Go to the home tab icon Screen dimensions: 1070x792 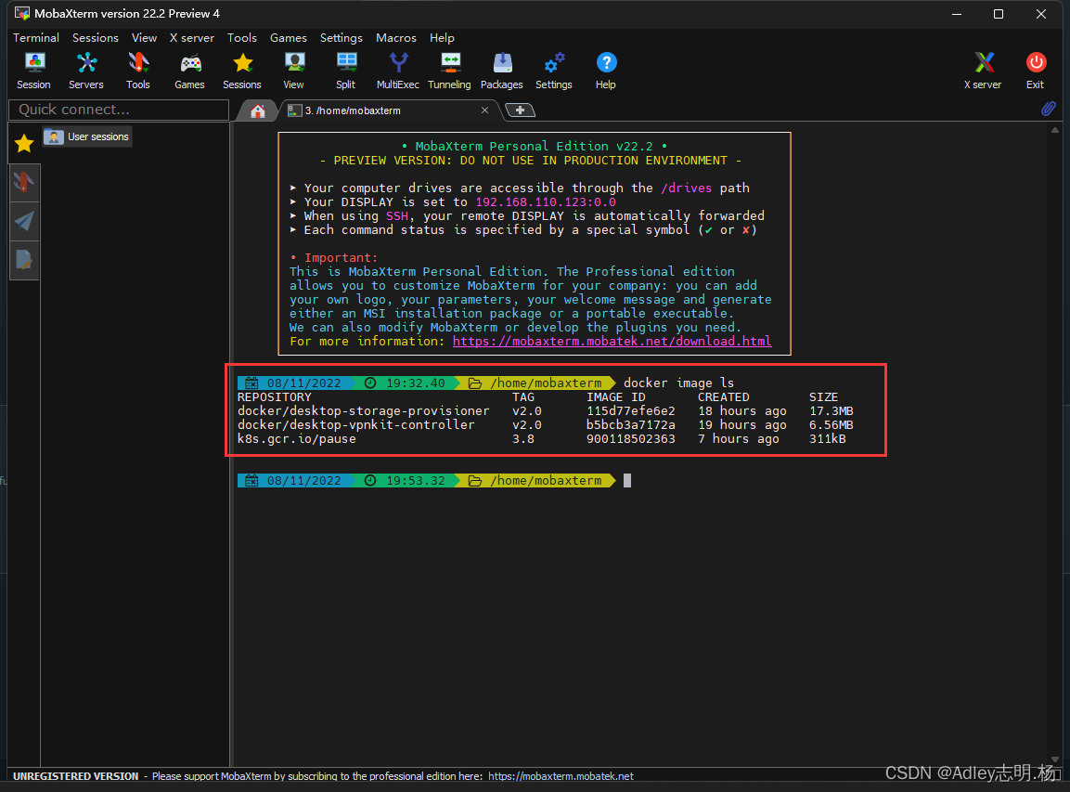pos(257,110)
